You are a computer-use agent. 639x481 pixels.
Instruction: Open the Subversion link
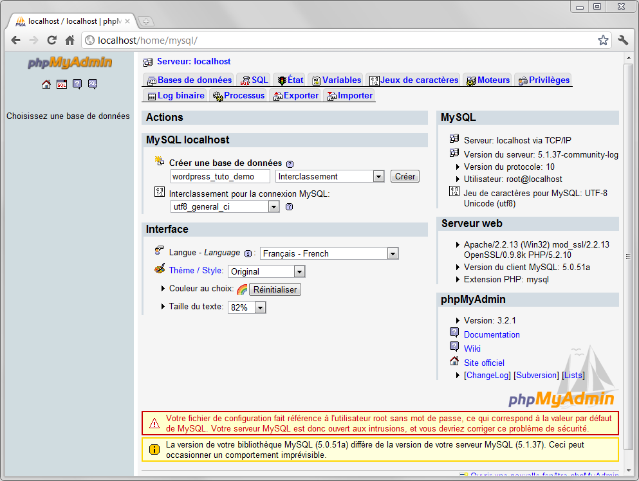point(536,375)
